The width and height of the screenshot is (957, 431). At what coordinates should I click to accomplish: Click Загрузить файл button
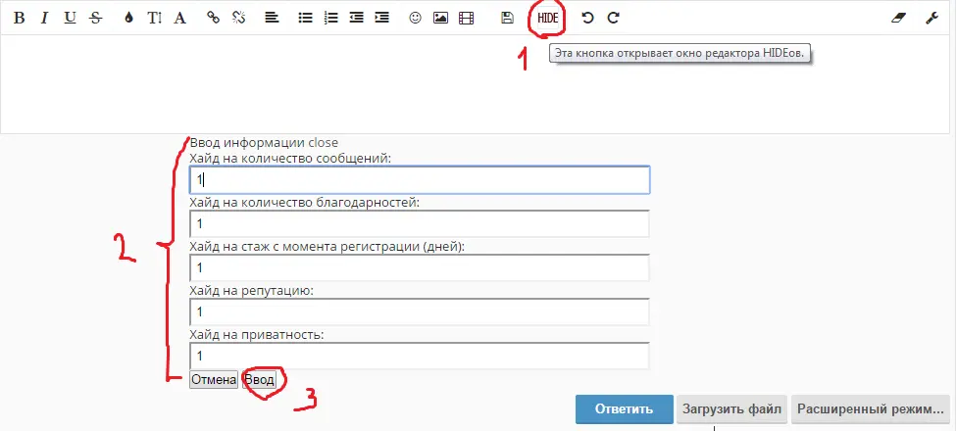(x=731, y=409)
